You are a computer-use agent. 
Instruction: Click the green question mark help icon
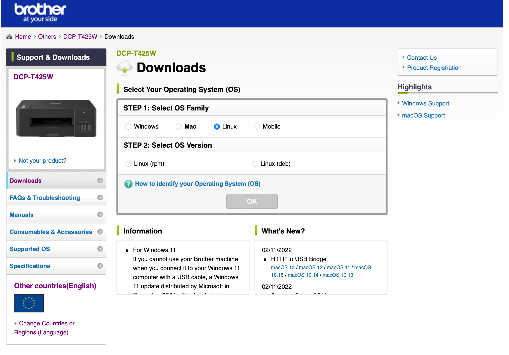point(128,184)
